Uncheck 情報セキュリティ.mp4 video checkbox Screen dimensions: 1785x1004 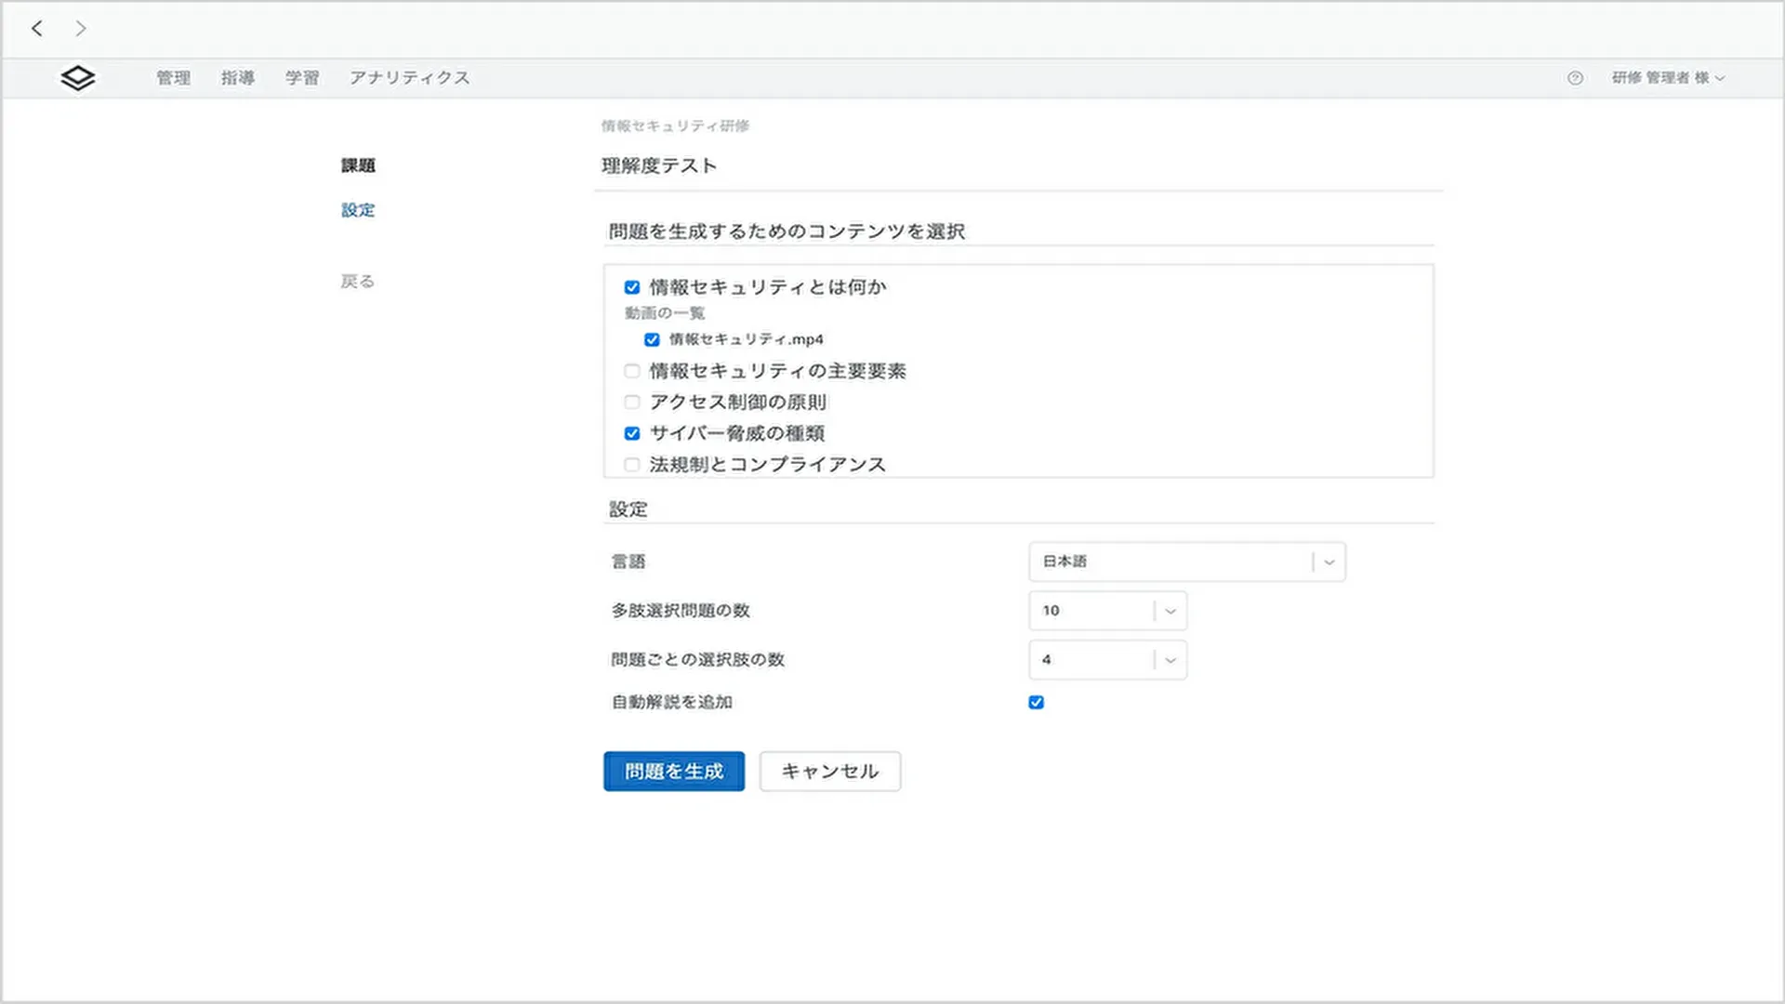pos(652,339)
